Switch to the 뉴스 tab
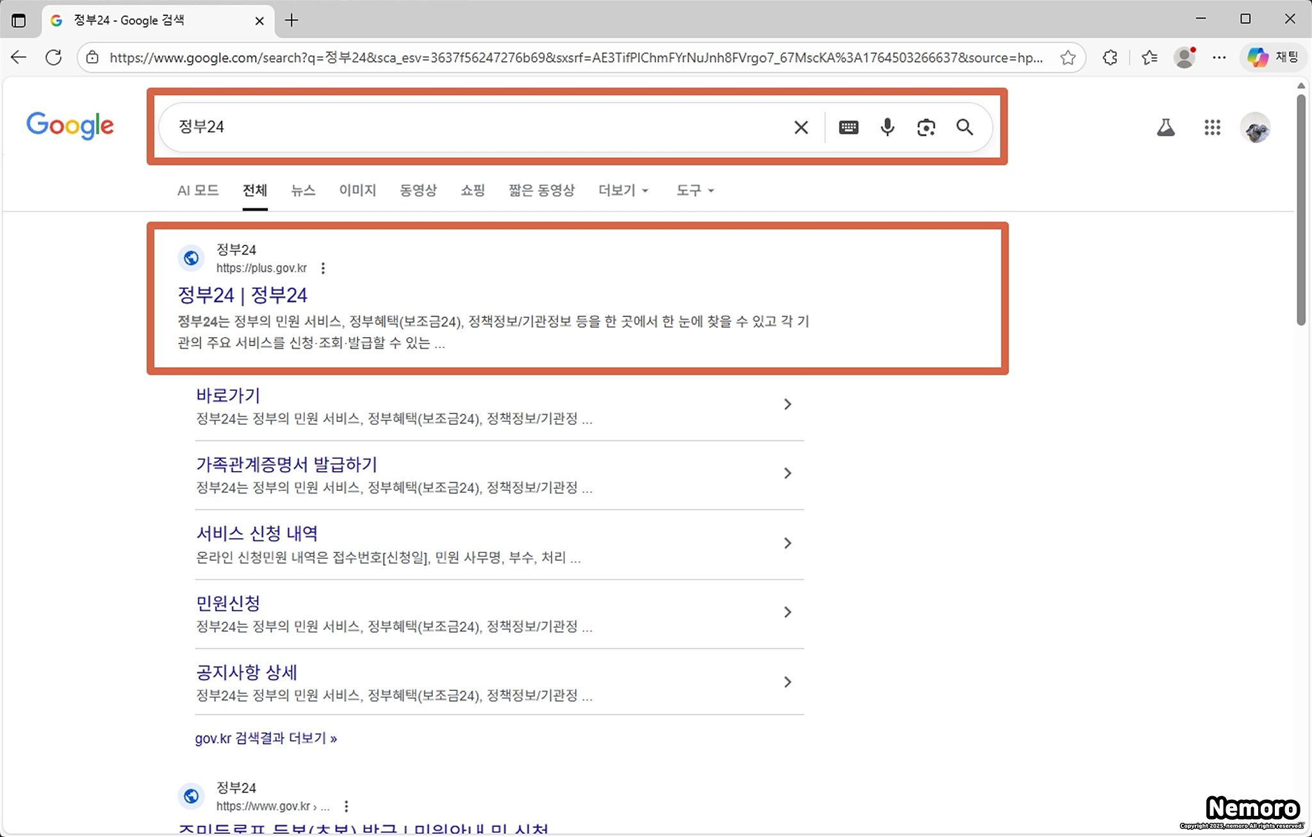The image size is (1312, 837). pyautogui.click(x=303, y=190)
